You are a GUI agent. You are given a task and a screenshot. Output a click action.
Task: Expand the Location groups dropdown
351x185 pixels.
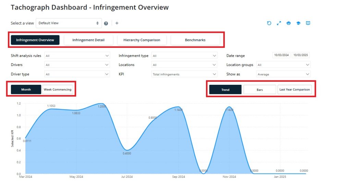(283, 65)
